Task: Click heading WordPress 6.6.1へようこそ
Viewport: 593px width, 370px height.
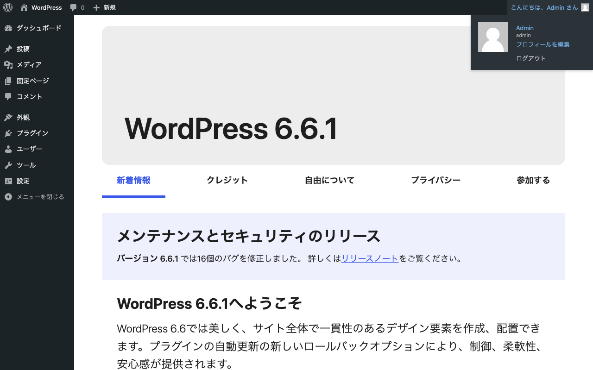Action: pos(209,304)
